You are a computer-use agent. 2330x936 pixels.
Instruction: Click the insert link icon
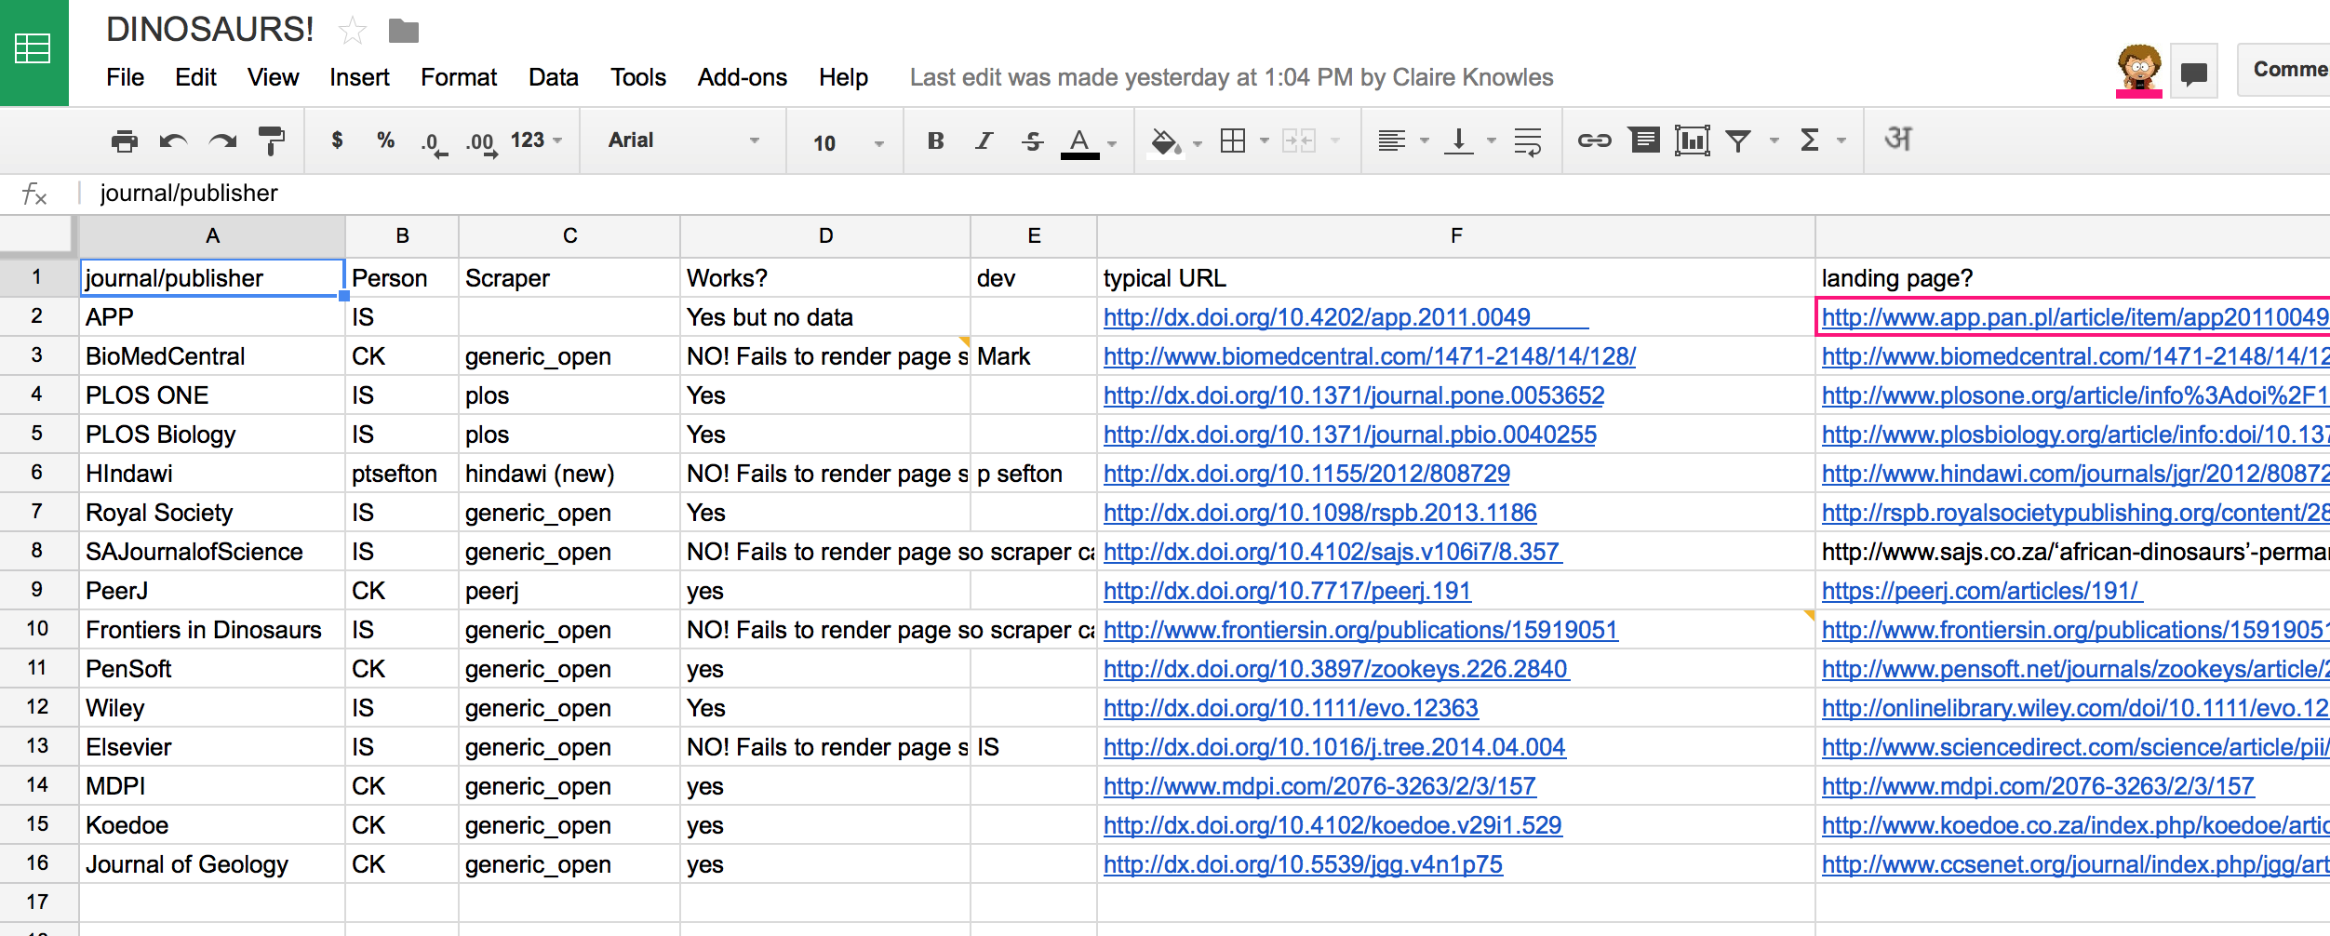pos(1594,140)
